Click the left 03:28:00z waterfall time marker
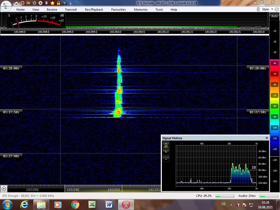 click(x=11, y=68)
